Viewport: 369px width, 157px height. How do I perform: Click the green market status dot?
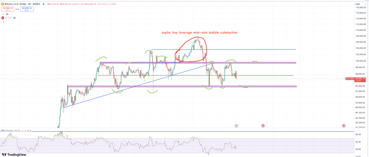coord(43,4)
